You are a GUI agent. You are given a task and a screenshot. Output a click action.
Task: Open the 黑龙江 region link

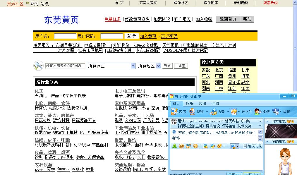(234, 82)
